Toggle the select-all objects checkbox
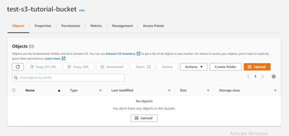Image resolution: width=289 pixels, height=136 pixels. click(14, 90)
